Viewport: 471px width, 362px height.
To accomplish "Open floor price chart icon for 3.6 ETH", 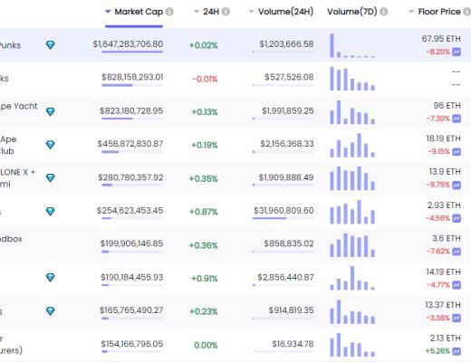I will pos(457,252).
